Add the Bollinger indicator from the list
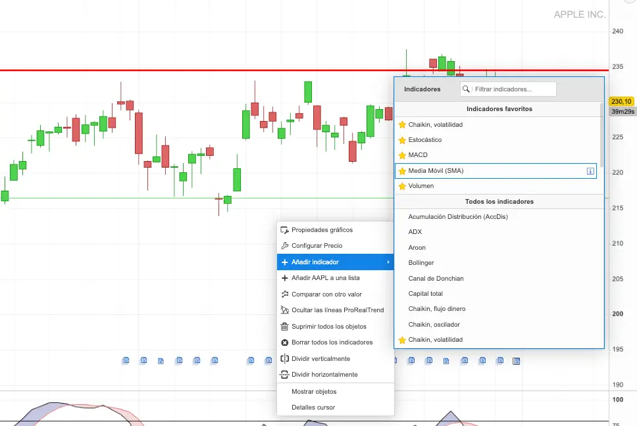Screen dimensions: 637x426 coord(421,263)
